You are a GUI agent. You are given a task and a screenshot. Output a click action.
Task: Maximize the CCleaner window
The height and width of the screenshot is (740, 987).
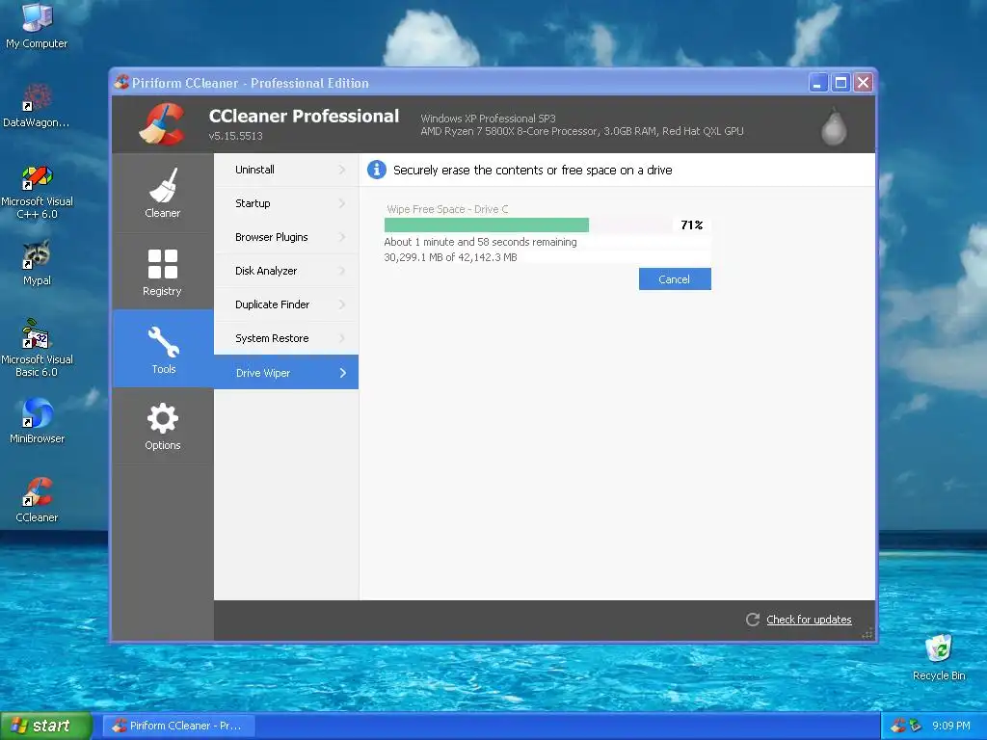(840, 83)
